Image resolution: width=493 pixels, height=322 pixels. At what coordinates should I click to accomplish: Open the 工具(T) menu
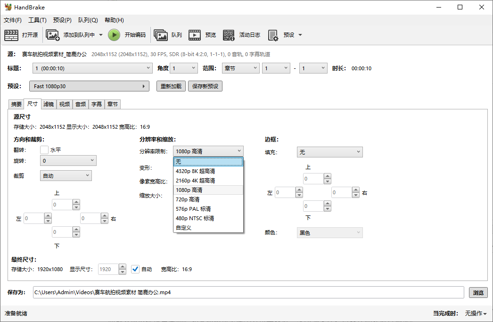(37, 20)
